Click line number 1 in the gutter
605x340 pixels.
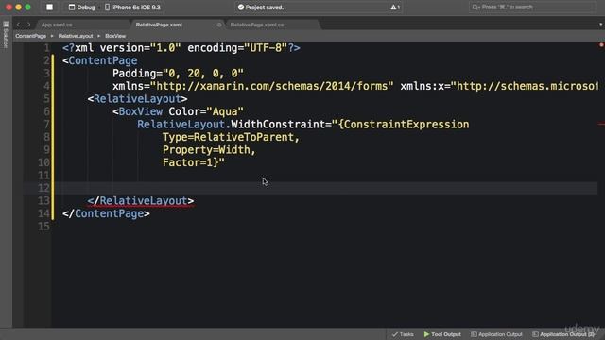46,48
